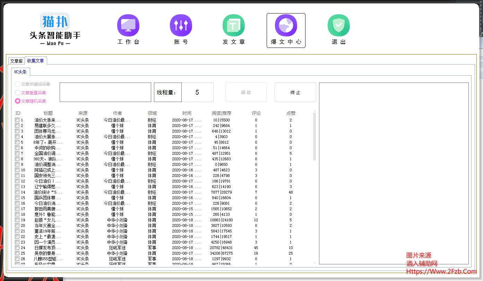Click the 账号 account icon
This screenshot has height=281, width=483.
coord(181,25)
